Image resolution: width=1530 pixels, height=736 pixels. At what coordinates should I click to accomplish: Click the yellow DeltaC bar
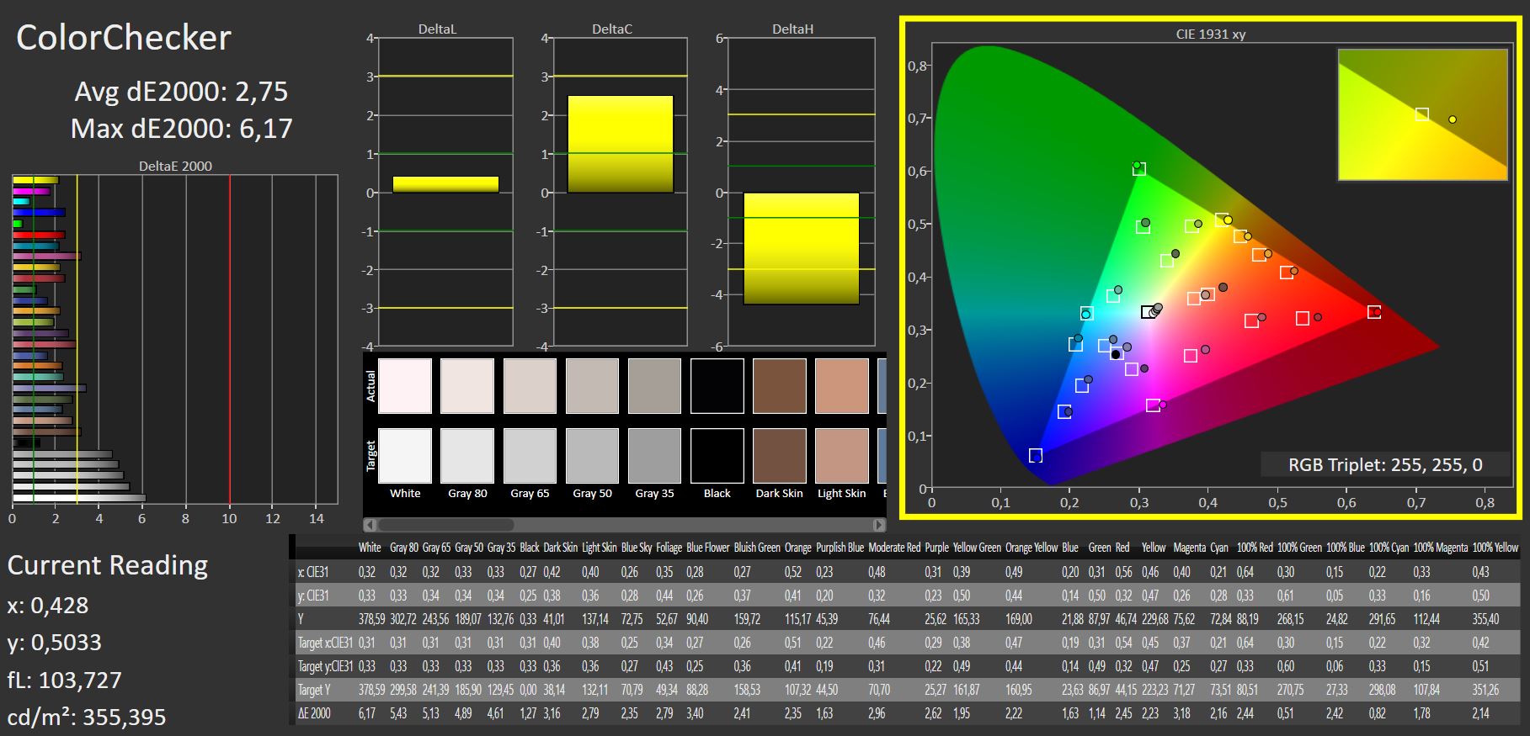click(621, 144)
